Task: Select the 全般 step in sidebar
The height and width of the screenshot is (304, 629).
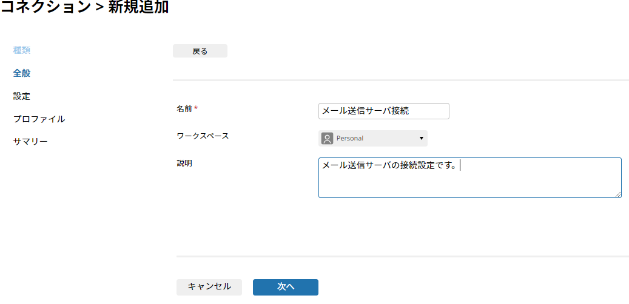Action: 22,73
